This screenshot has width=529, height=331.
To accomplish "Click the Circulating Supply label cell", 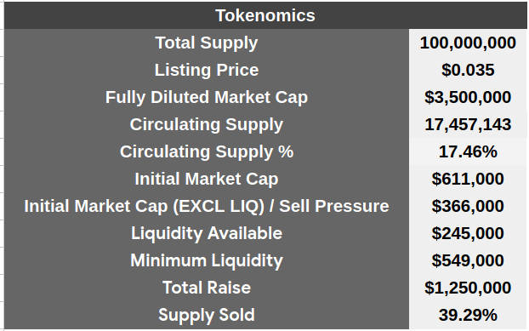I will click(207, 124).
